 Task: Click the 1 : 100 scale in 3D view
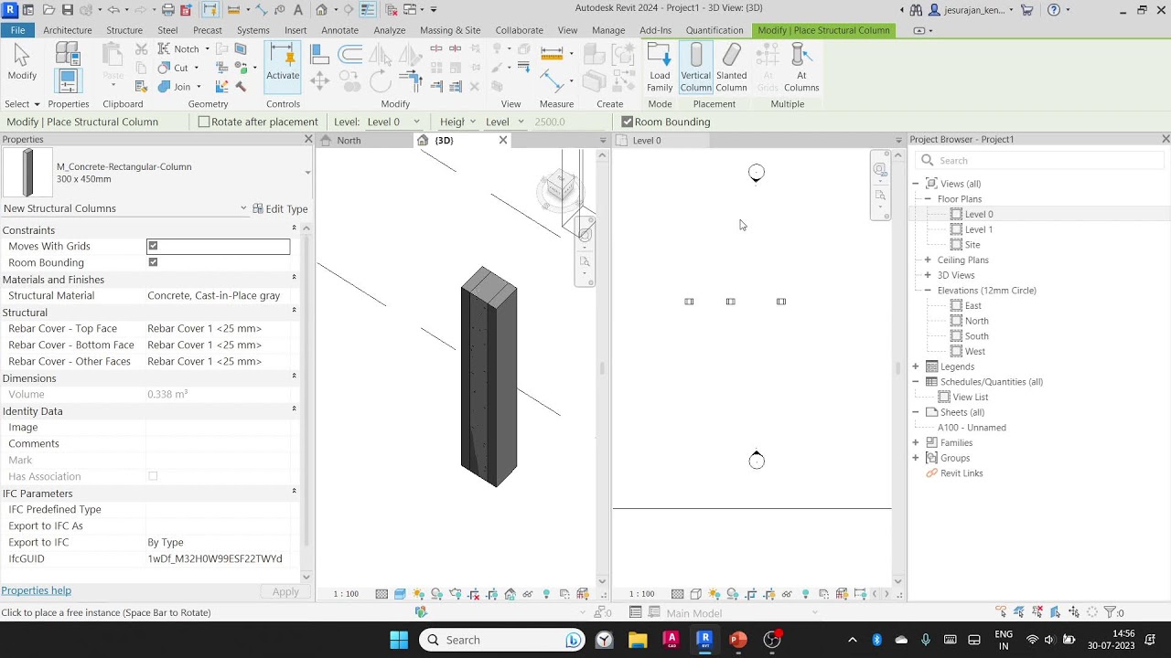click(x=346, y=594)
